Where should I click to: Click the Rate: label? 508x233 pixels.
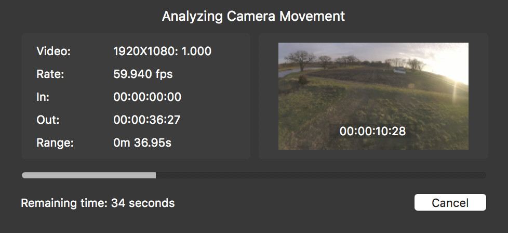(x=50, y=74)
